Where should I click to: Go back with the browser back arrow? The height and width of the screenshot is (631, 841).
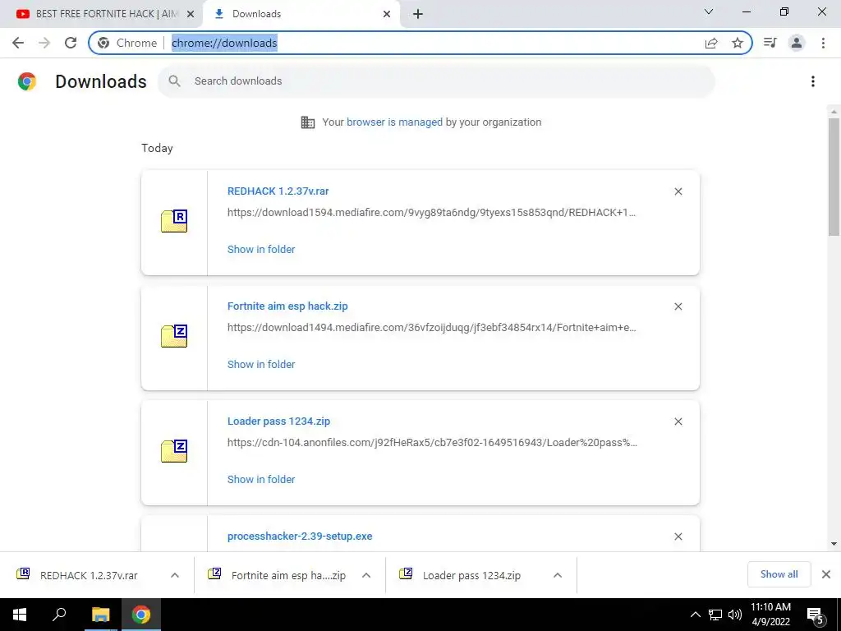[18, 43]
